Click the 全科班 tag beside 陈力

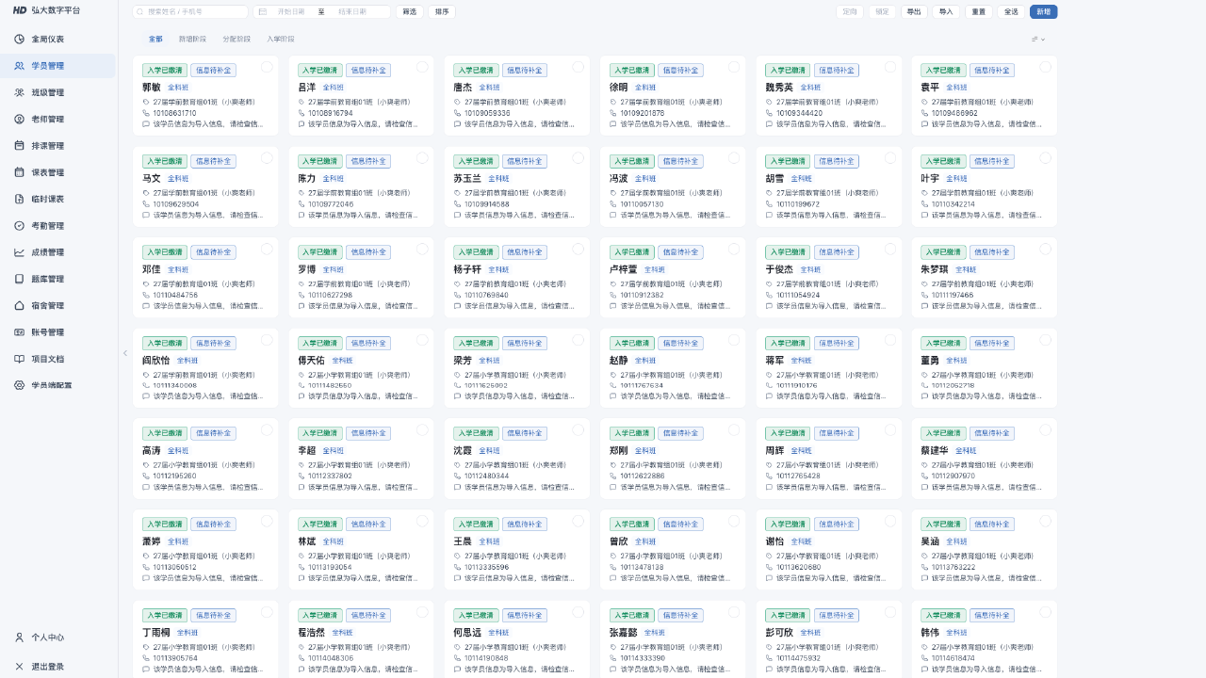334,178
